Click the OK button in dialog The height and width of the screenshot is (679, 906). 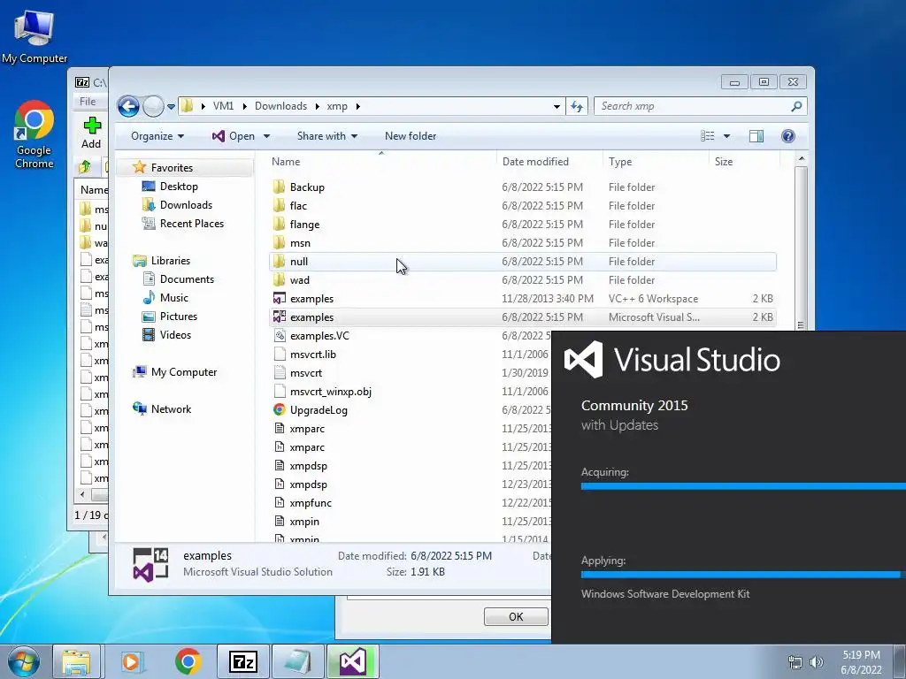(x=516, y=616)
